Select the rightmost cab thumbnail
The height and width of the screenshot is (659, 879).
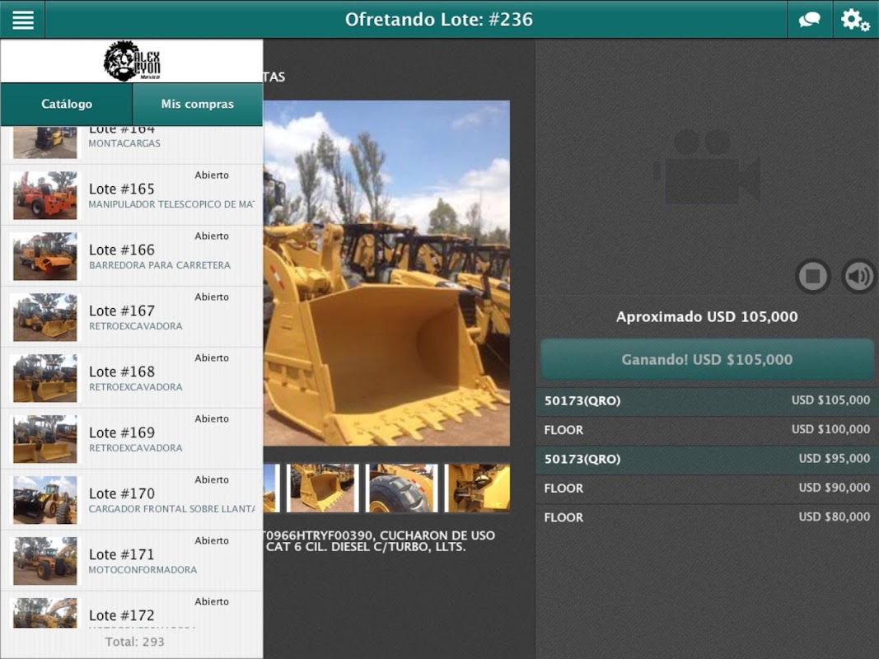click(x=478, y=488)
